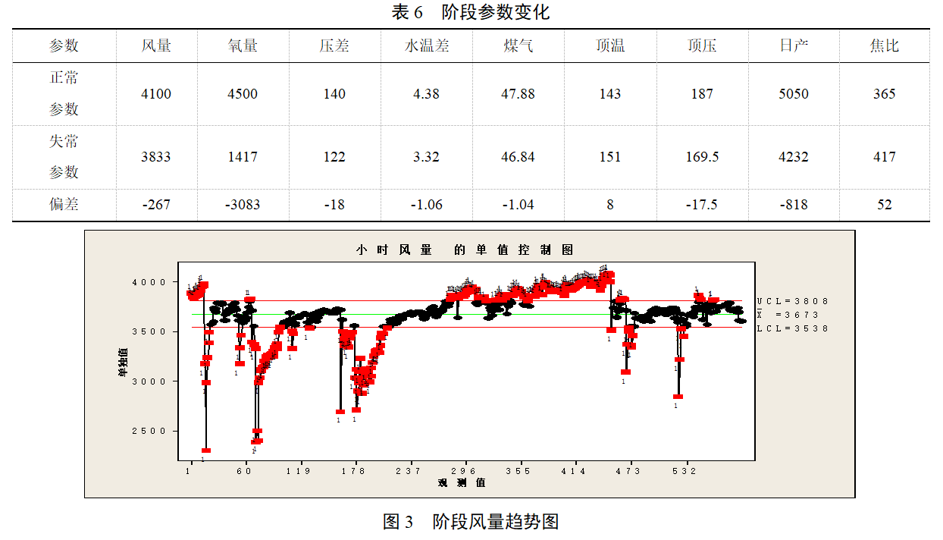Click the chart title 小时风量的单值控制图
This screenshot has width=943, height=540.
tap(465, 250)
